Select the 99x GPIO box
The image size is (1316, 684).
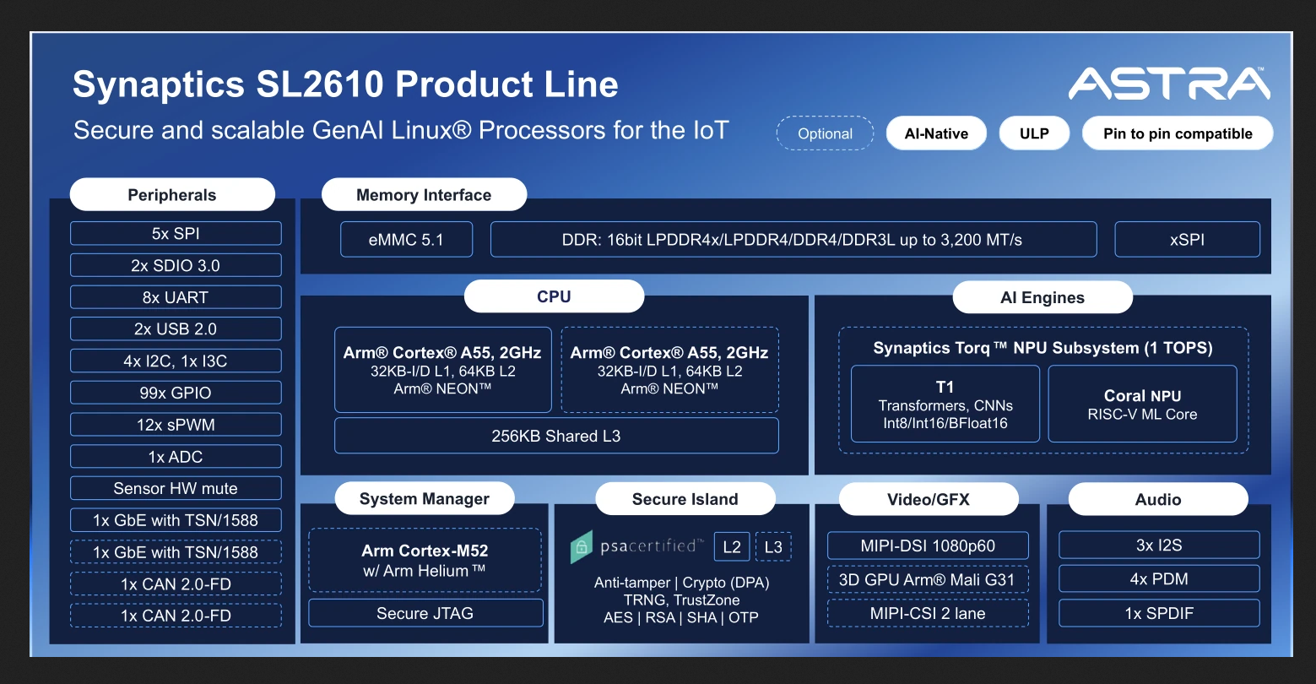click(176, 393)
